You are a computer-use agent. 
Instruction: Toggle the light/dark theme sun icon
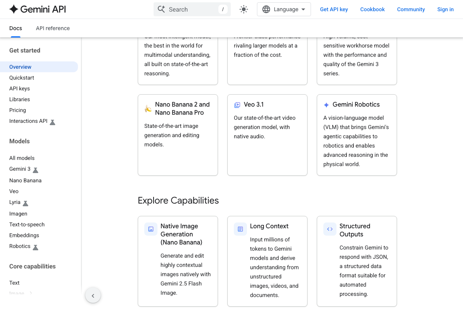[x=243, y=9]
